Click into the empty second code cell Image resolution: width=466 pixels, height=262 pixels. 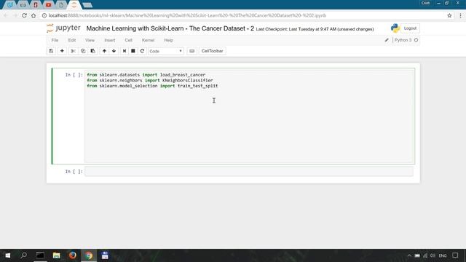[x=249, y=172]
